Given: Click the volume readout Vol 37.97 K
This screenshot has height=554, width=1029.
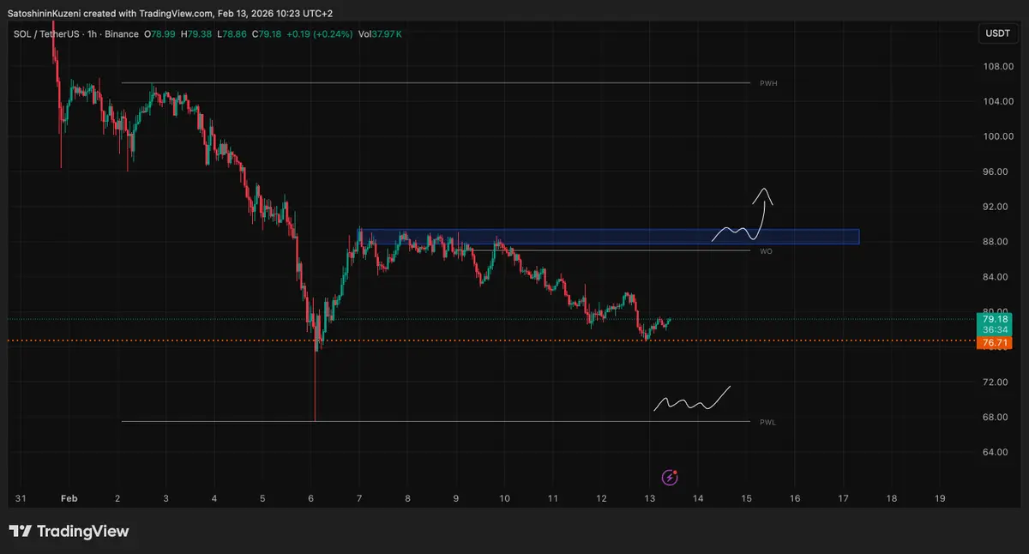Looking at the screenshot, I should click(x=382, y=33).
